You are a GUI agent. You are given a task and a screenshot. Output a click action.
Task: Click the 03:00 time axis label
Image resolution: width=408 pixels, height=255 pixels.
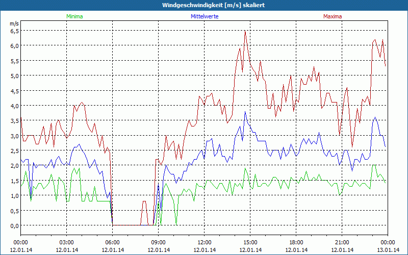pyautogui.click(x=67, y=243)
